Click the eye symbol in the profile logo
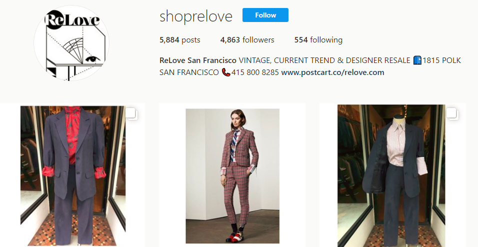The width and height of the screenshot is (478, 247). coord(90,58)
